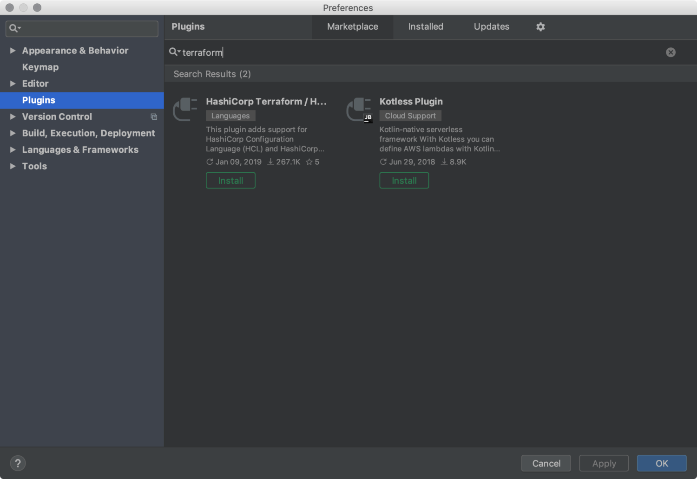Click the Cloud Support category tag
This screenshot has height=479, width=697.
(x=410, y=116)
